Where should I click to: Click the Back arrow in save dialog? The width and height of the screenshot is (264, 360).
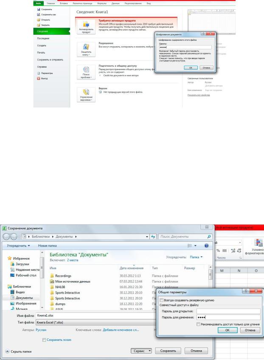6,236
